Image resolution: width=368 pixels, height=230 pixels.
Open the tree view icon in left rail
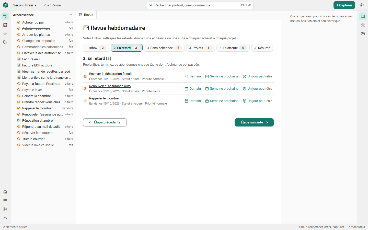pos(5,16)
